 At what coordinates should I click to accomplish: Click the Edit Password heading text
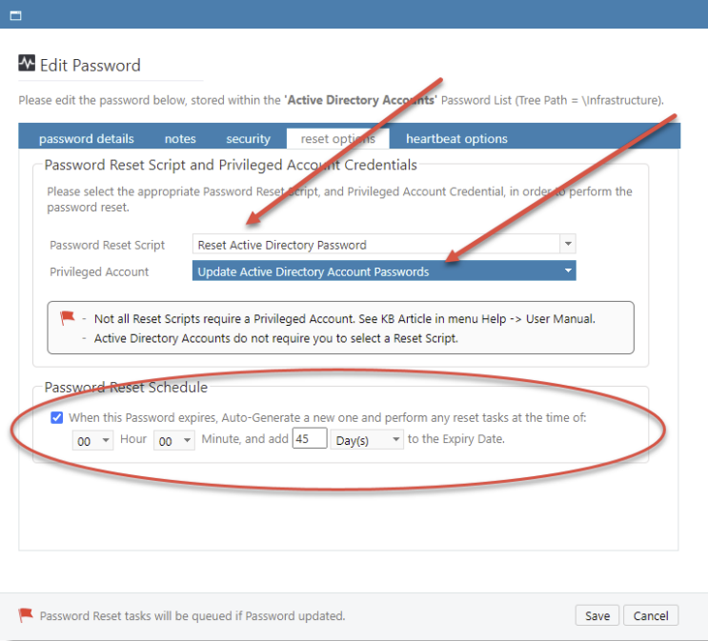tap(90, 65)
